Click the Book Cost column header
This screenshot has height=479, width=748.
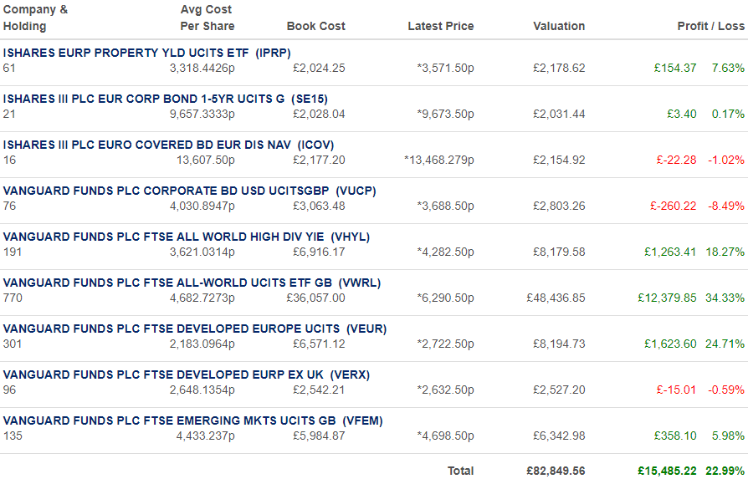click(315, 26)
